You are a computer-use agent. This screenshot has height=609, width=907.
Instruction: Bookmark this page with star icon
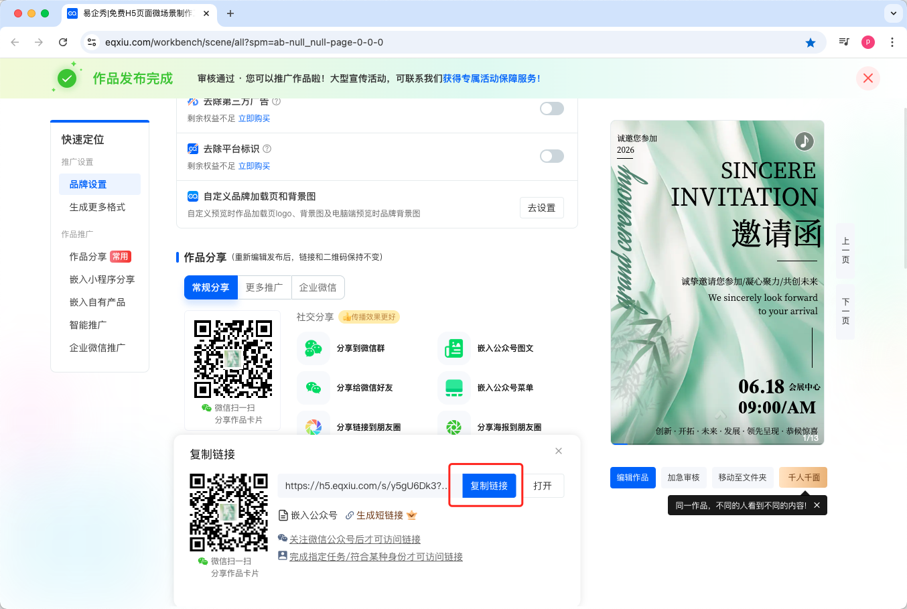pyautogui.click(x=811, y=42)
